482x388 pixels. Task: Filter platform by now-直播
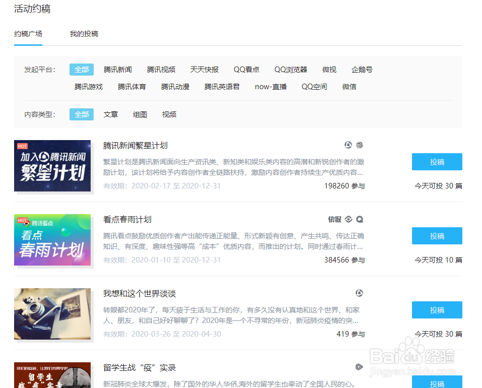(271, 87)
